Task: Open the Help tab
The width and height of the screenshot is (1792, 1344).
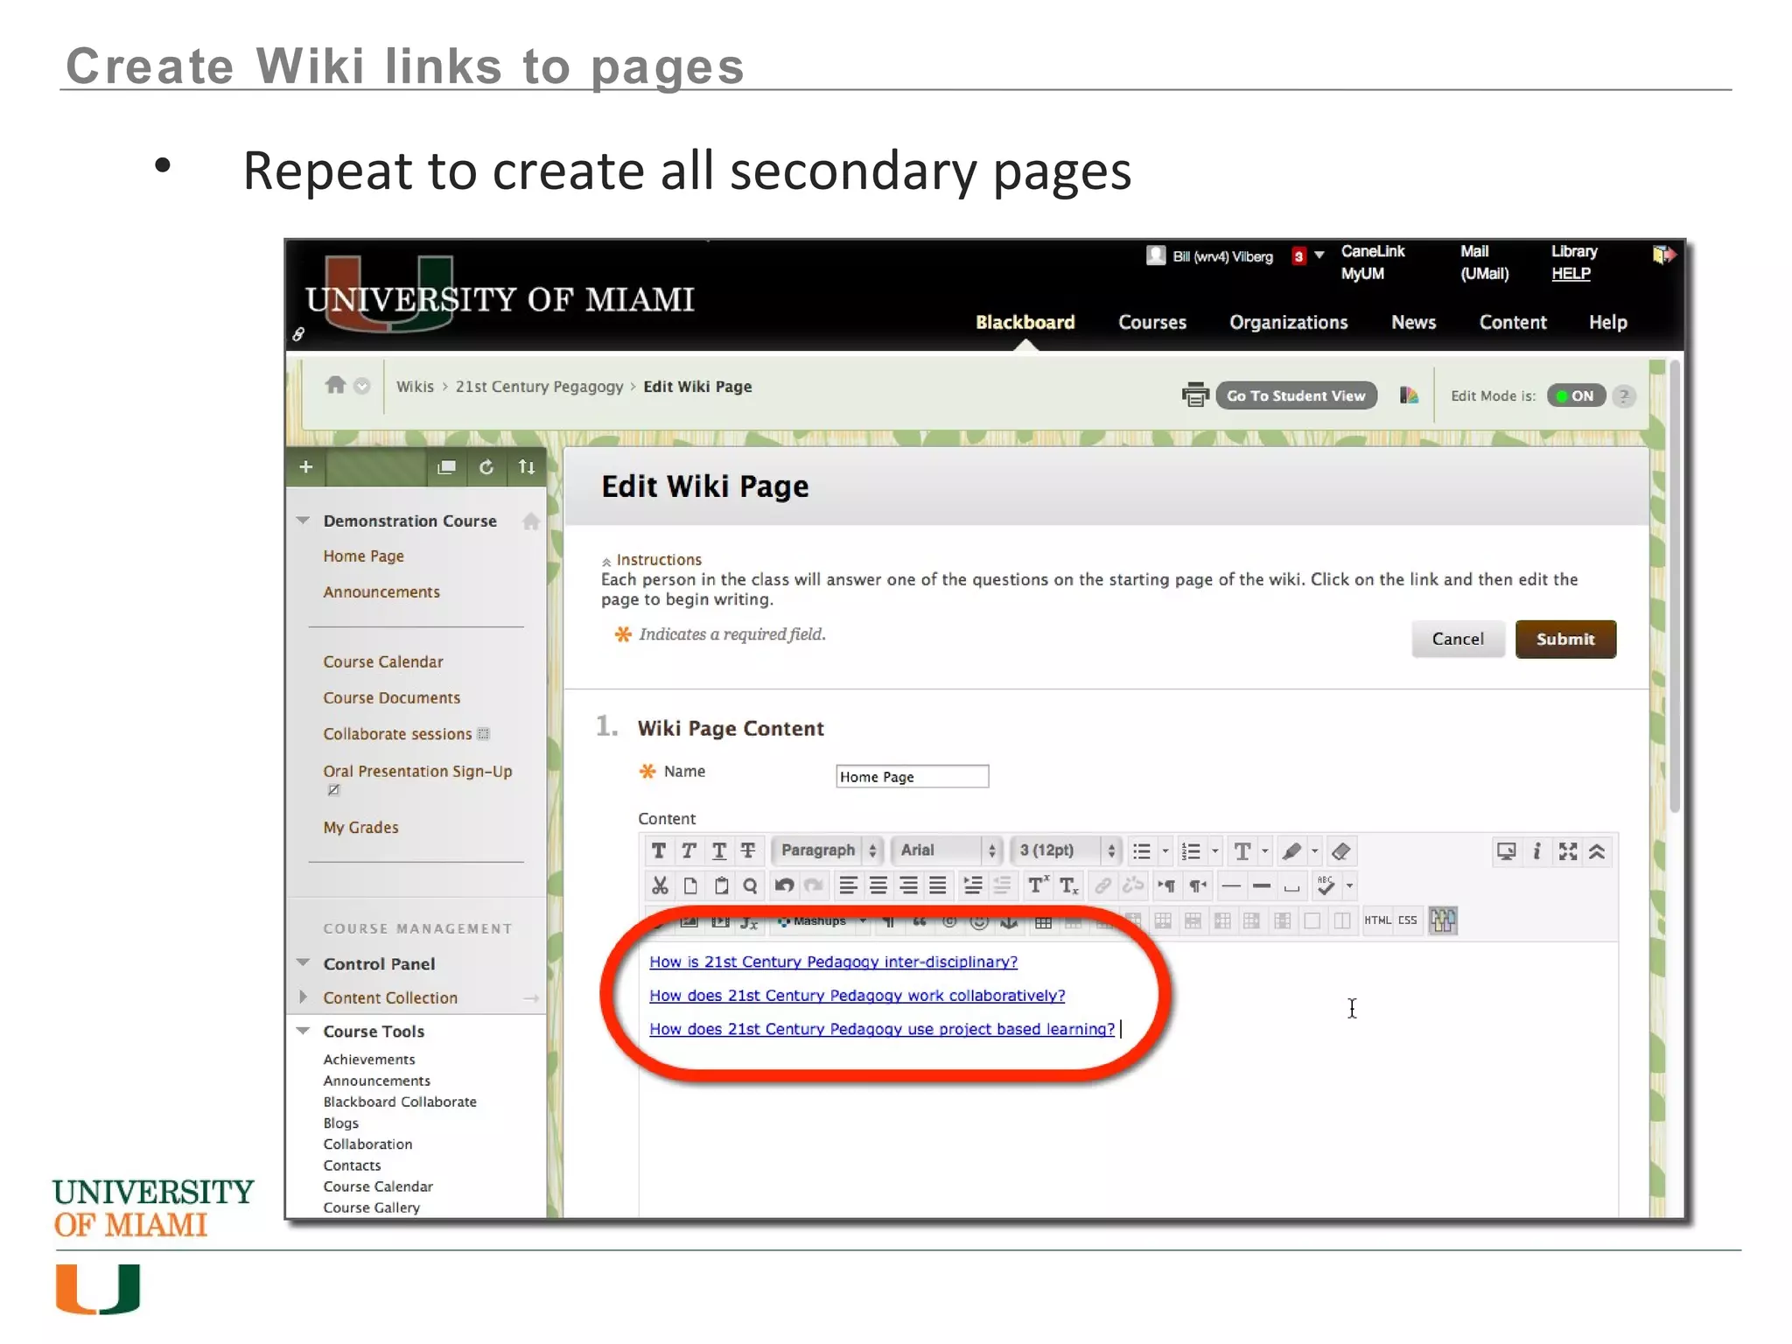Action: tap(1607, 322)
